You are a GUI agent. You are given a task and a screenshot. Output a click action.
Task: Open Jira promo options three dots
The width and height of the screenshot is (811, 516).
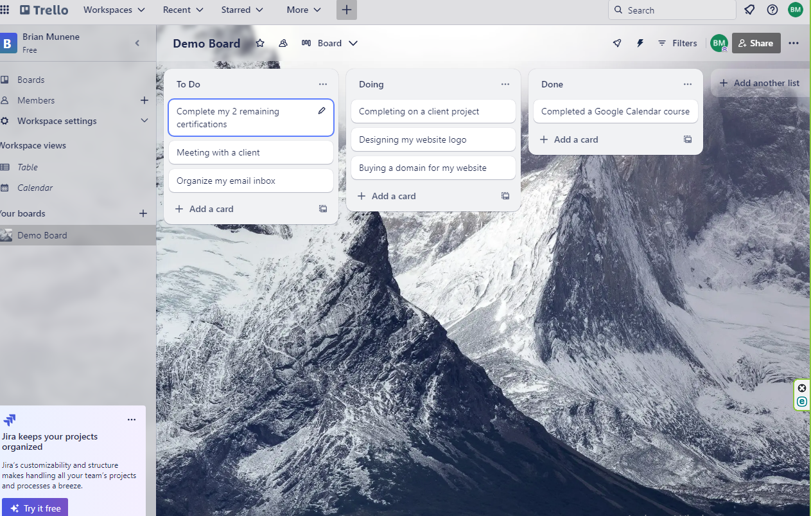coord(132,420)
